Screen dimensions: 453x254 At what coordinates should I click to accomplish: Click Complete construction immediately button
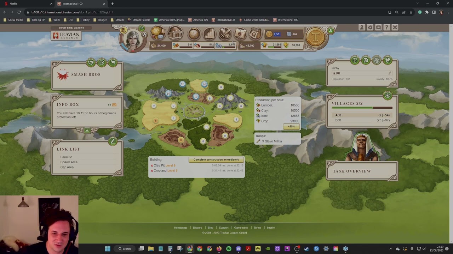(x=216, y=160)
